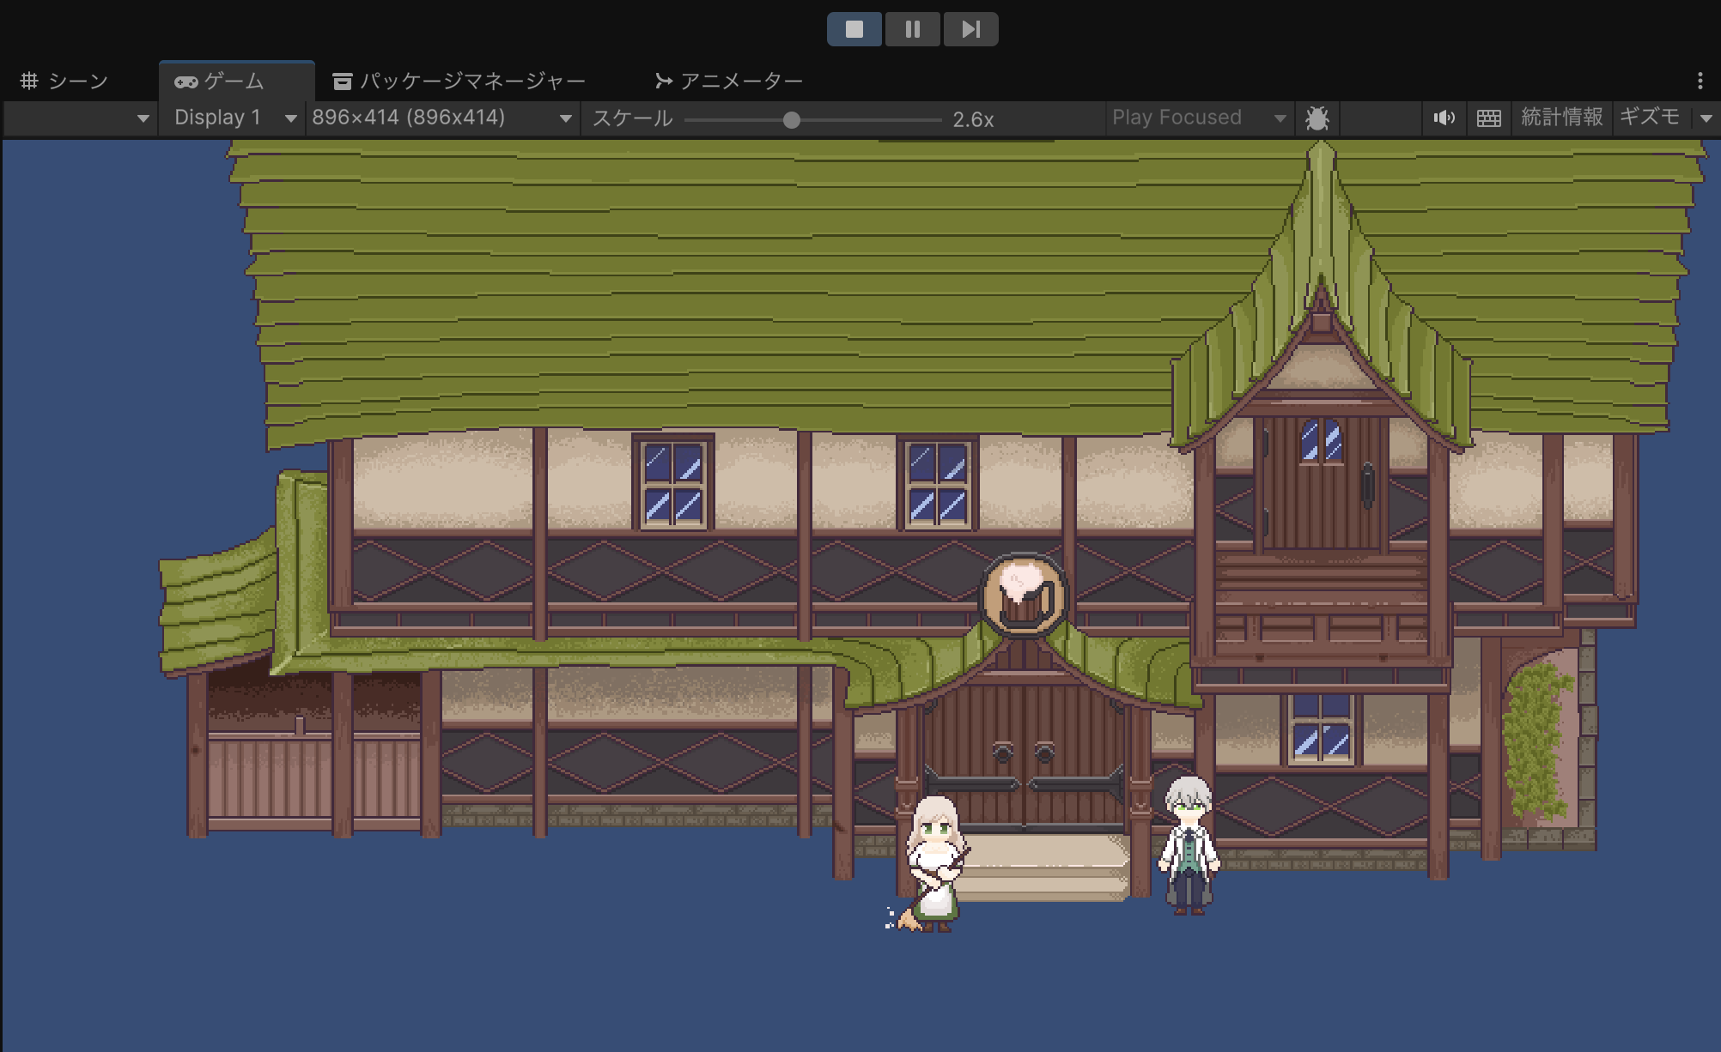The height and width of the screenshot is (1052, 1721).
Task: Open the Play Focused dropdown
Action: pyautogui.click(x=1197, y=118)
